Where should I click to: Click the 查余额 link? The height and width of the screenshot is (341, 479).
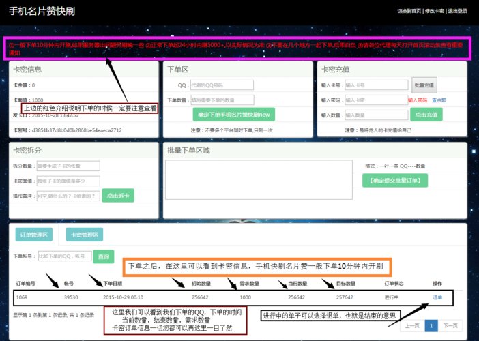pyautogui.click(x=439, y=100)
